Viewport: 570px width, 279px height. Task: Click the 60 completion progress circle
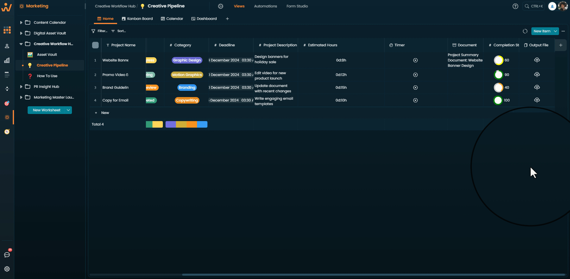pos(498,60)
